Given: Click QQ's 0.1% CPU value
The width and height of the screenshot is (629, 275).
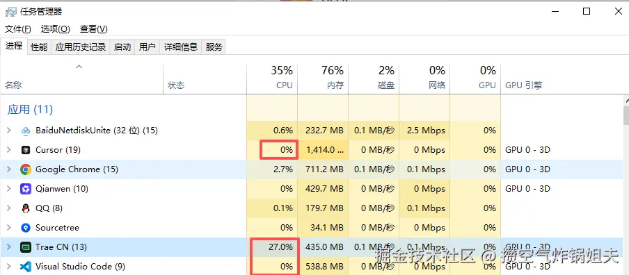Looking at the screenshot, I should point(283,208).
